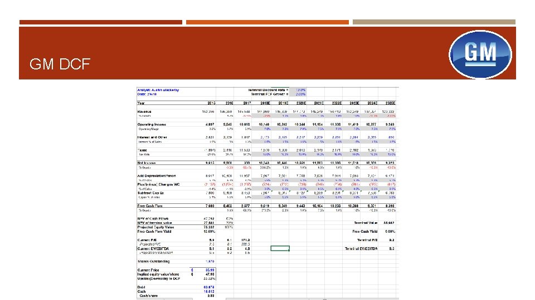
Task: Click the Net Income row label
Action: tap(147, 163)
